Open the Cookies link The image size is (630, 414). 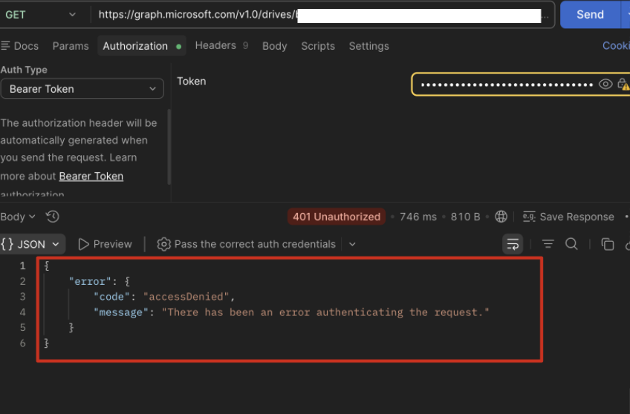pyautogui.click(x=616, y=46)
